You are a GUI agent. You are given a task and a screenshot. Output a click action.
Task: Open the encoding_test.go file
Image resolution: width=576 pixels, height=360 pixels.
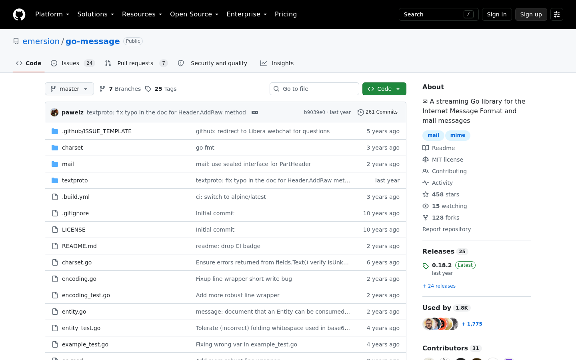86,295
